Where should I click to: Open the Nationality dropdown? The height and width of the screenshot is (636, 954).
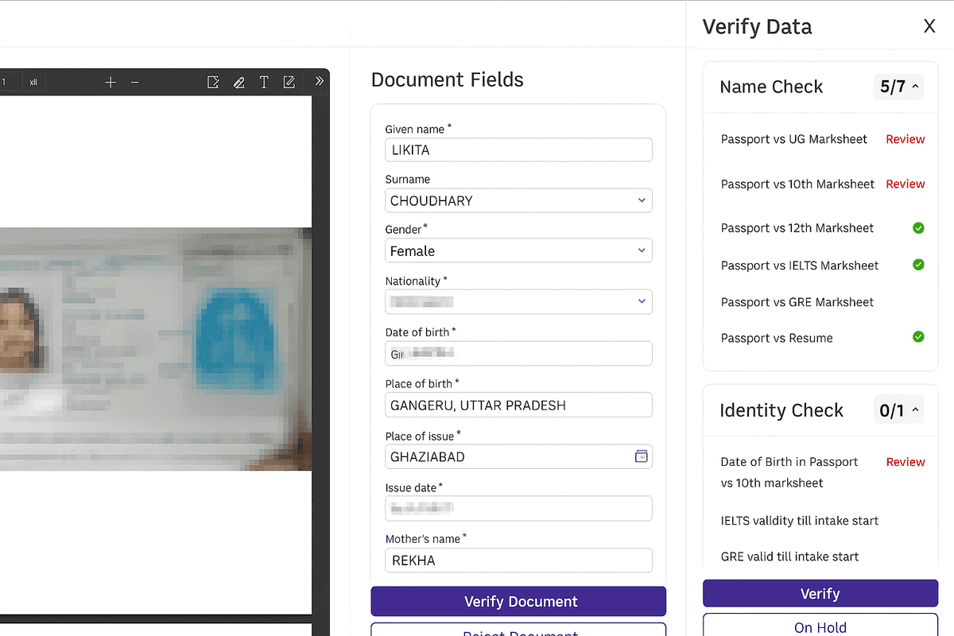click(641, 301)
